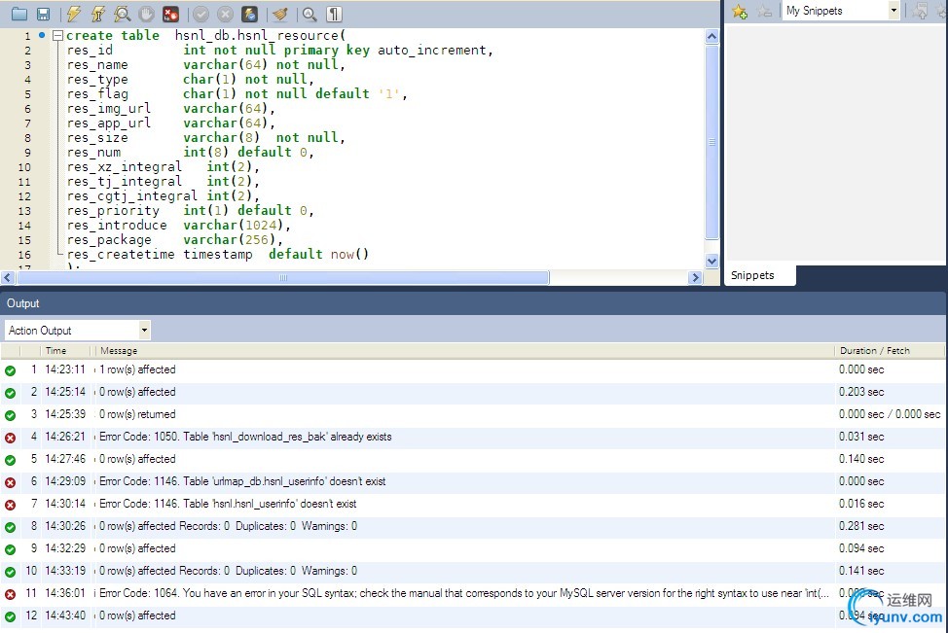Click the Message column header
The width and height of the screenshot is (948, 633).
(119, 350)
